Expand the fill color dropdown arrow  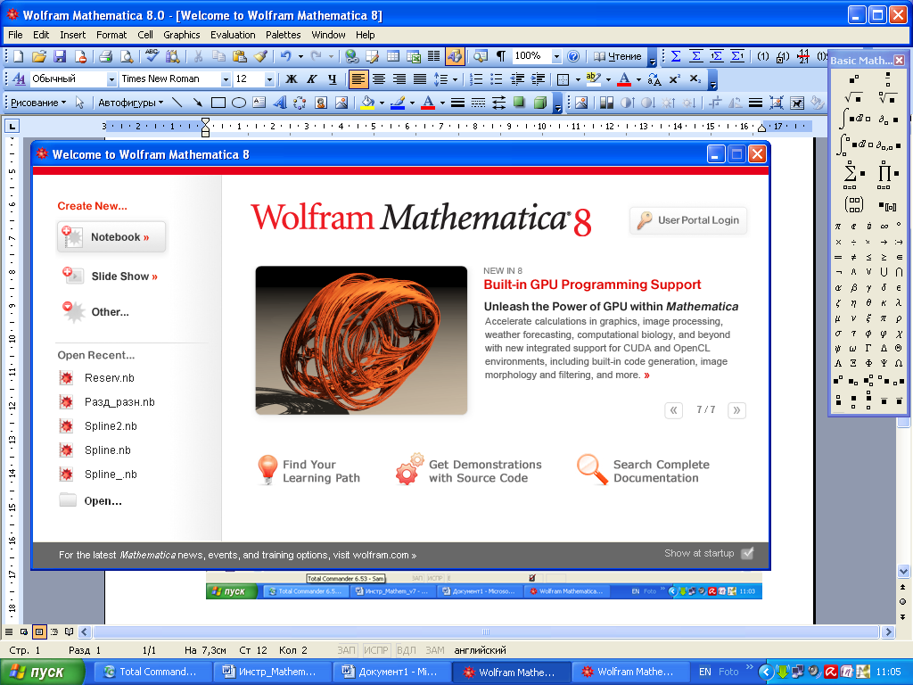pos(382,103)
